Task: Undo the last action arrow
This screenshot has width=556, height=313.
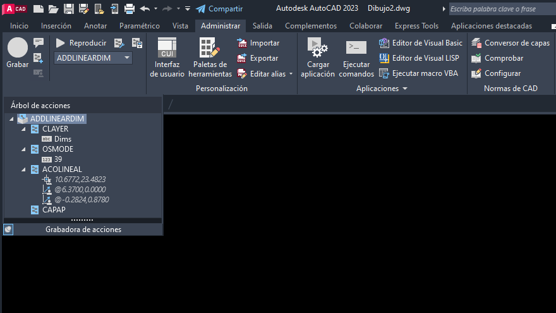Action: coord(145,8)
